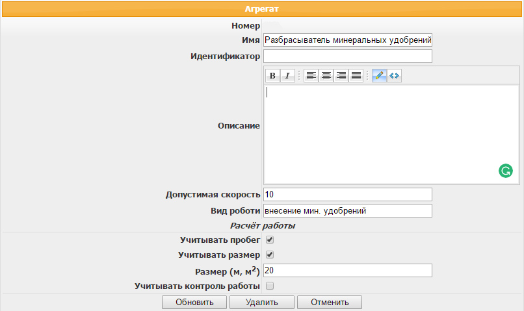This screenshot has width=524, height=311.
Task: Switch to HTML source view icon
Action: 395,76
